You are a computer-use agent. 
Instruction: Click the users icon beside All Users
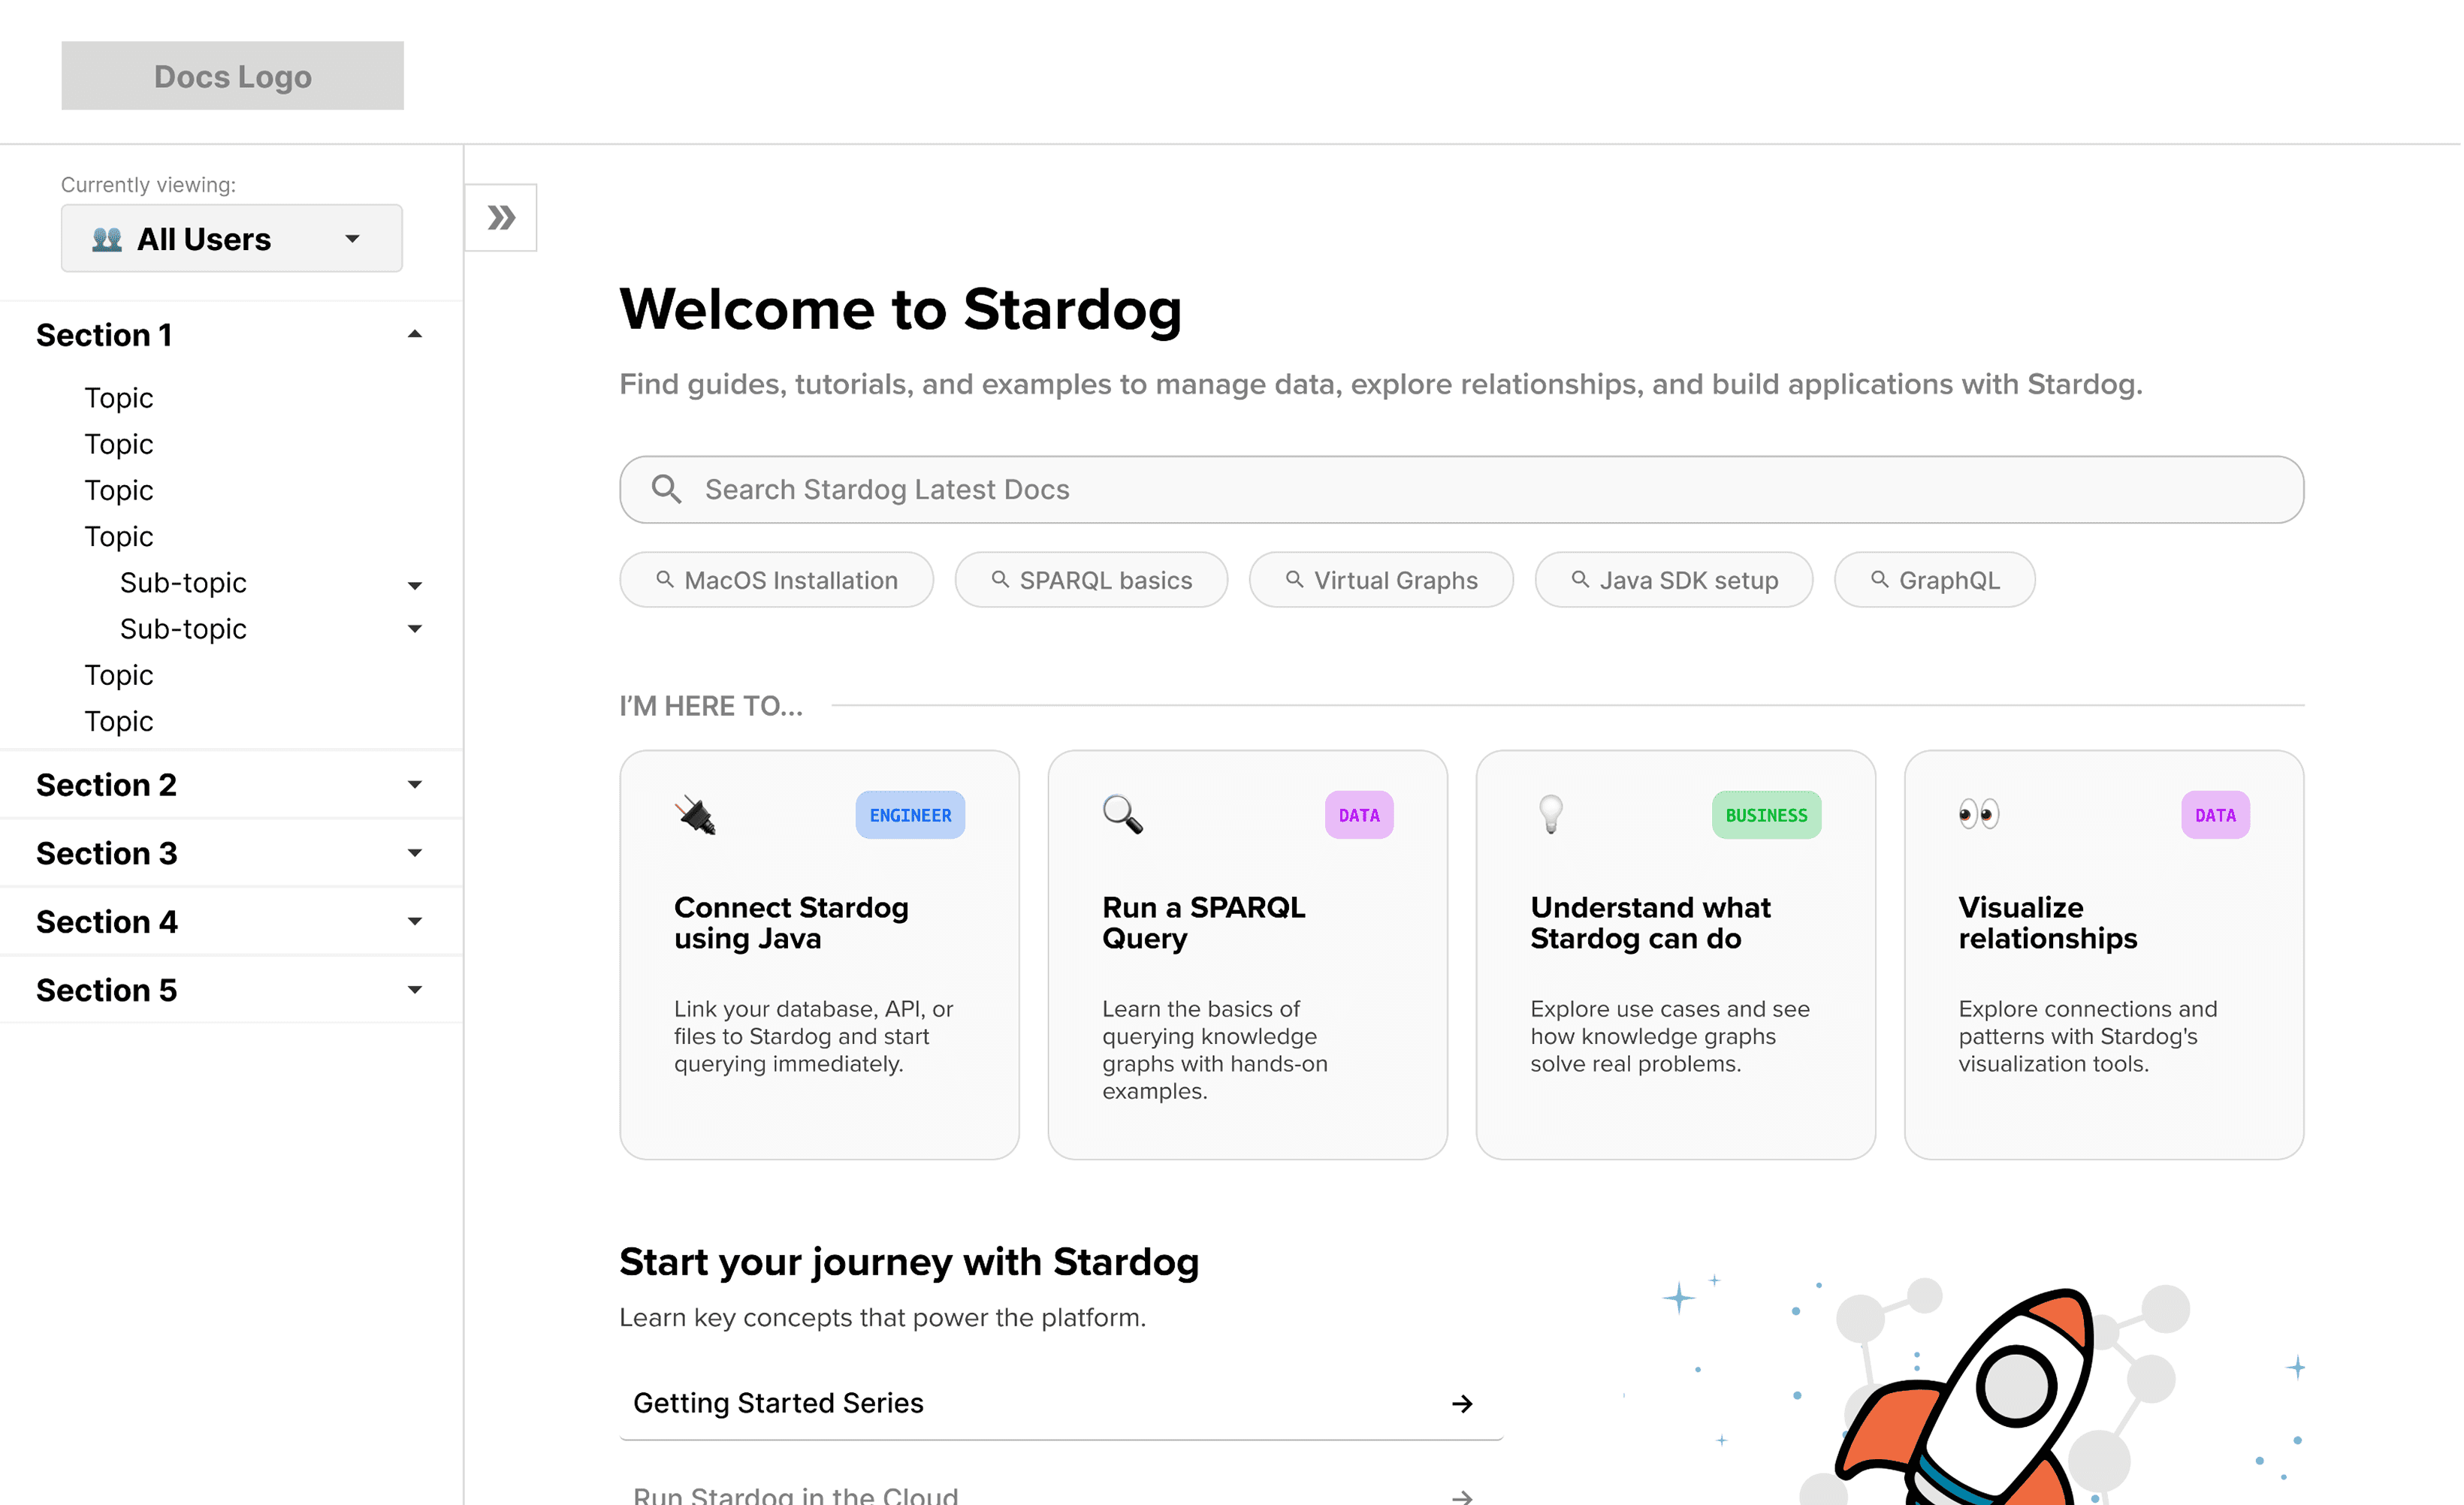[x=107, y=239]
